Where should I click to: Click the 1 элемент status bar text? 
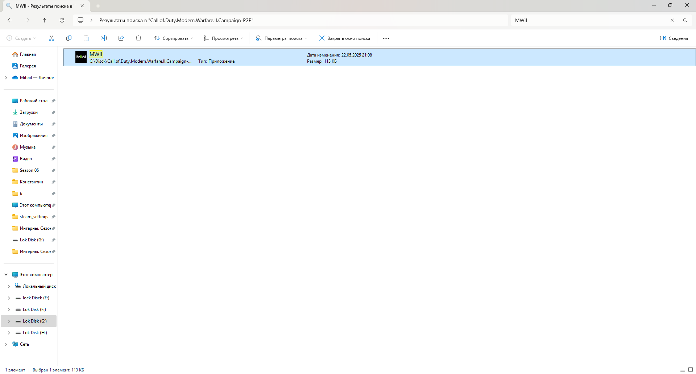[15, 370]
